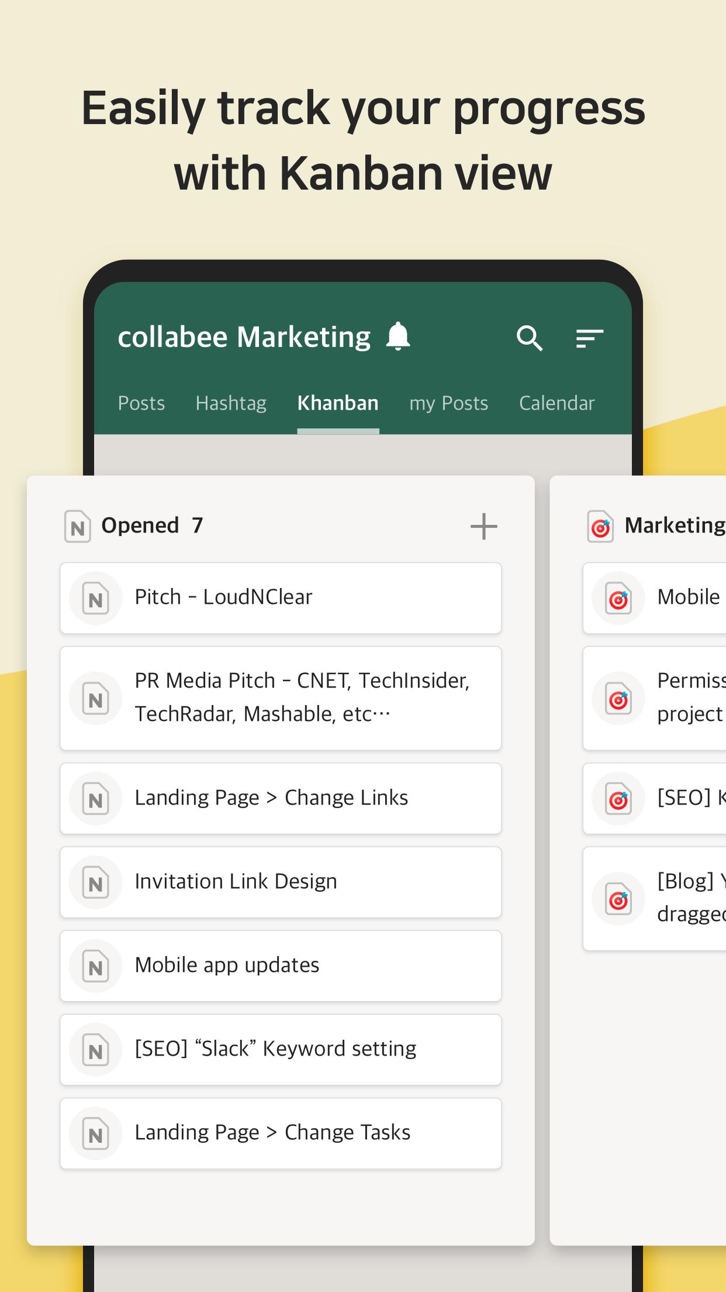Viewport: 726px width, 1292px height.
Task: Click target icon on Marketing column [SEO] card
Action: click(618, 799)
